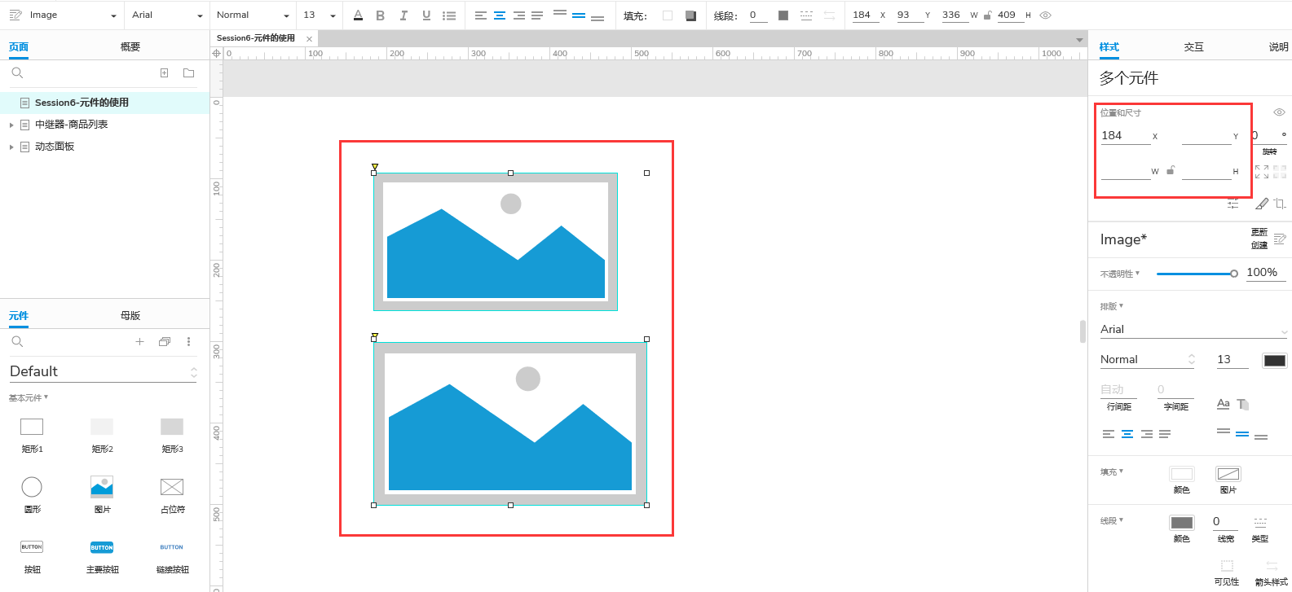This screenshot has height=592, width=1292.
Task: Open the line 颜色 color swatch
Action: (x=1182, y=523)
